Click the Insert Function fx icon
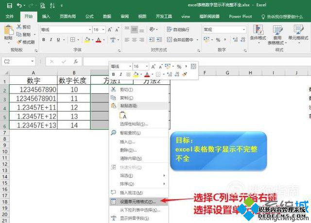 pos(76,62)
